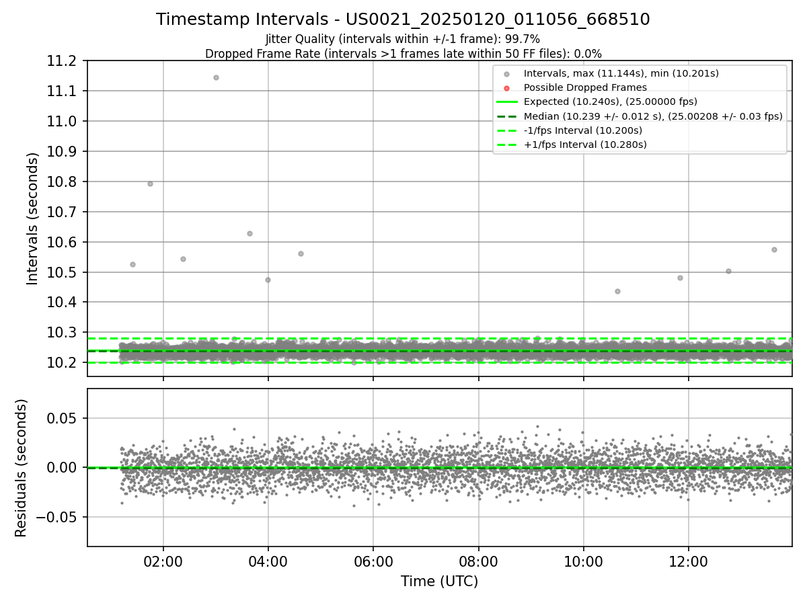Click residuals tick label −0.05
This screenshot has height=605, width=807.
[x=58, y=517]
